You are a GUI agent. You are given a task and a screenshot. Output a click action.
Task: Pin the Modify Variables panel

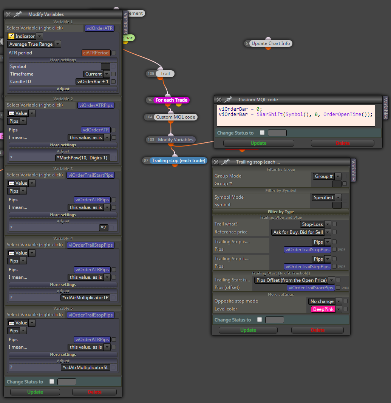coord(17,14)
